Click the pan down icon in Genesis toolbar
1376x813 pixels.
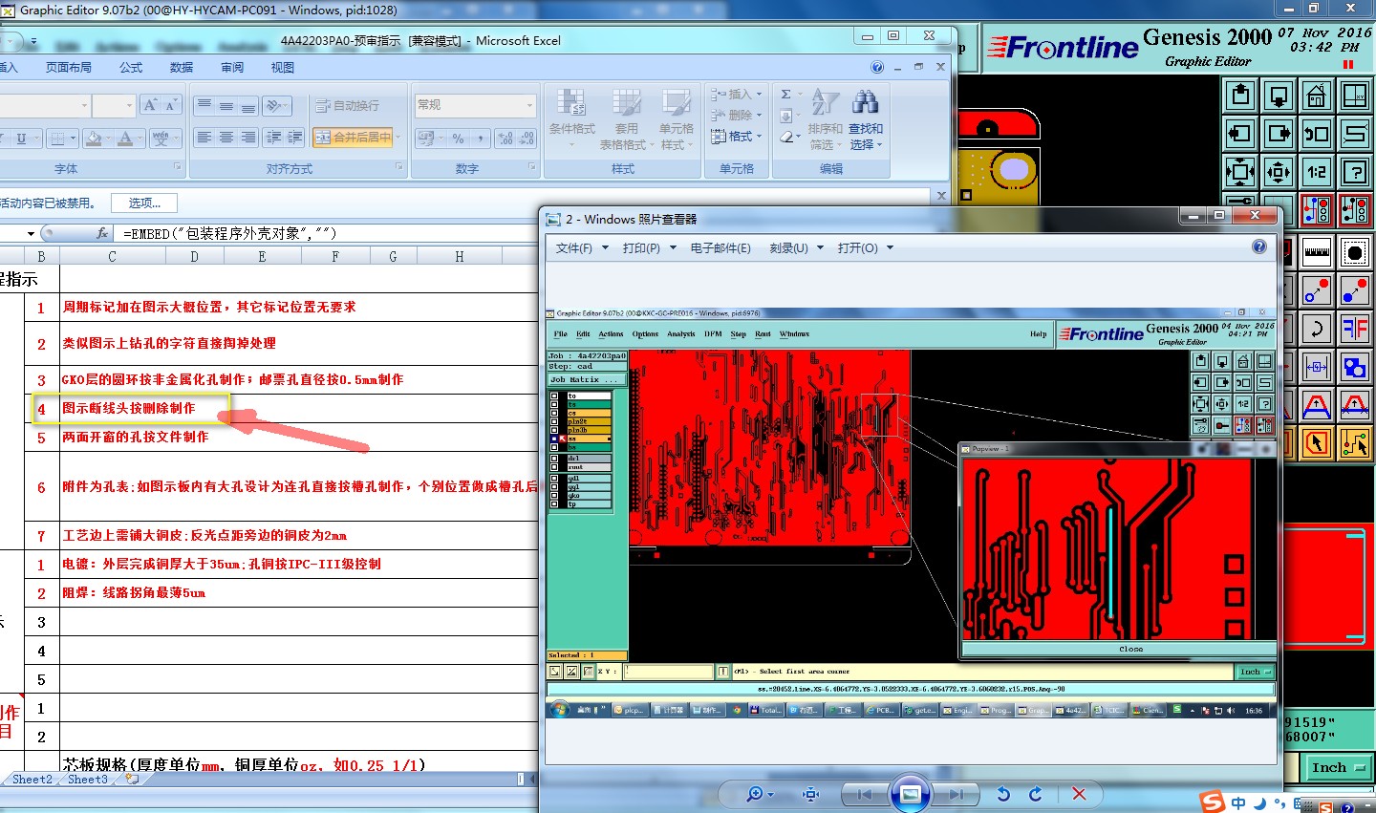pyautogui.click(x=1279, y=96)
